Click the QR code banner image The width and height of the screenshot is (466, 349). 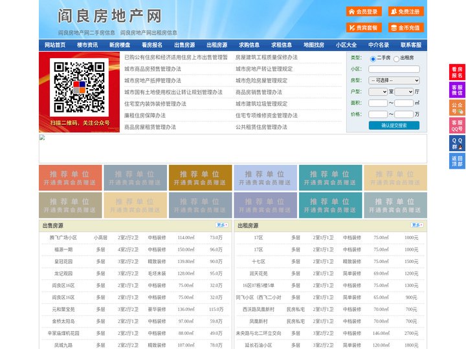click(80, 92)
